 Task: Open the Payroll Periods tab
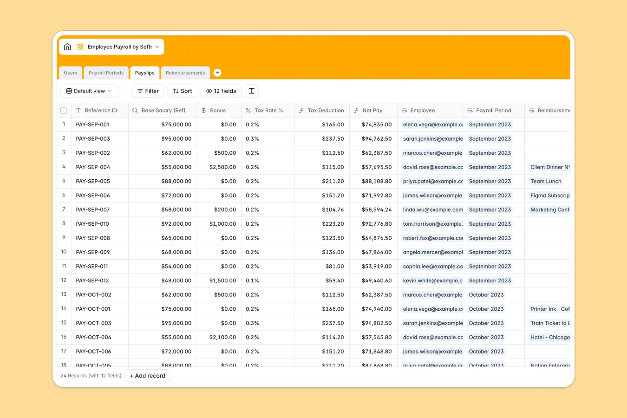tap(106, 72)
